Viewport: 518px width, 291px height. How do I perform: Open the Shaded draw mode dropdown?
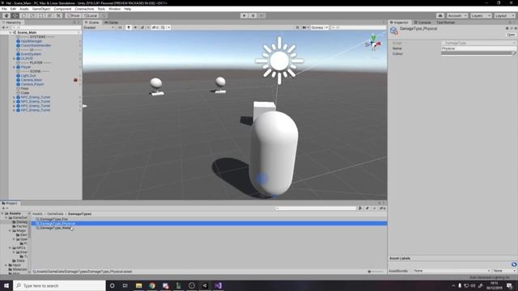(99, 27)
